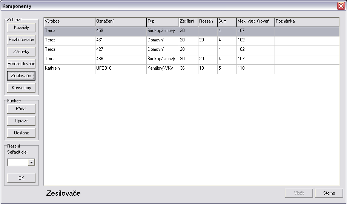Select the row with Označení 461
The height and width of the screenshot is (204, 347).
pos(192,41)
